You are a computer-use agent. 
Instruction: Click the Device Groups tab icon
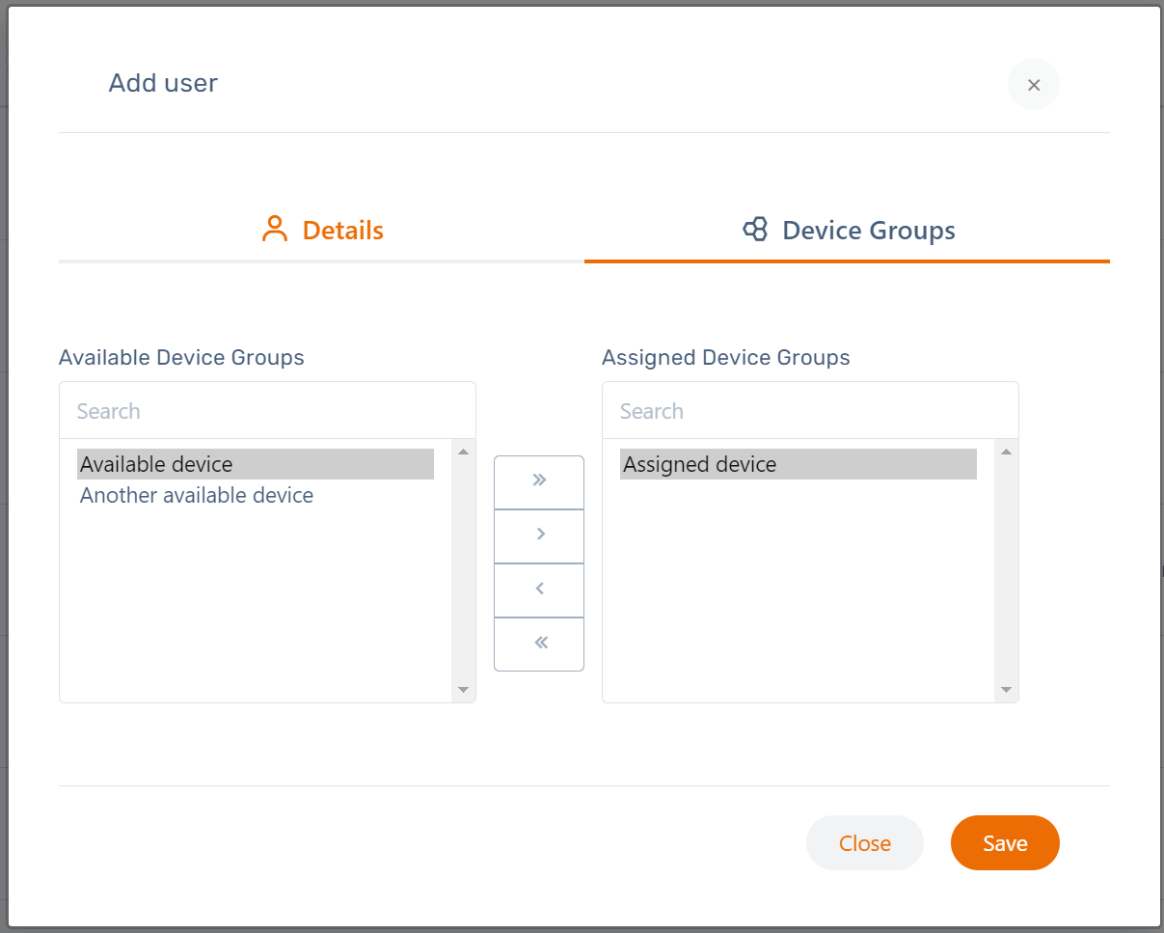click(756, 229)
